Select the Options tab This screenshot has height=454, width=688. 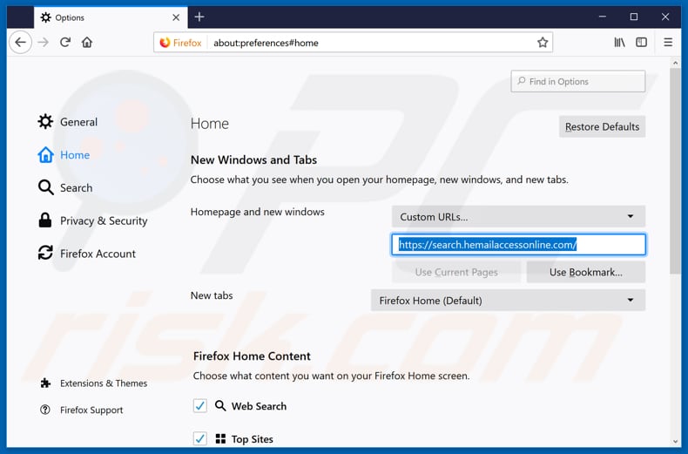pos(111,17)
